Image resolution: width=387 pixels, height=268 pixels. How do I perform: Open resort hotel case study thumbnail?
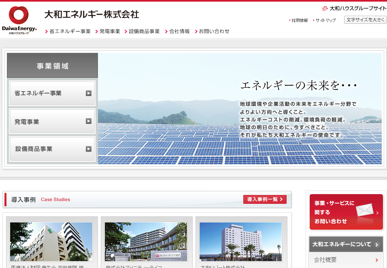pyautogui.click(x=240, y=242)
